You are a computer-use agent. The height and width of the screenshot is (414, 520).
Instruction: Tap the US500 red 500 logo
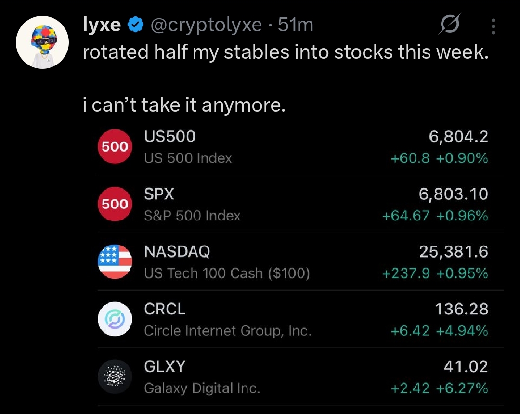point(115,147)
